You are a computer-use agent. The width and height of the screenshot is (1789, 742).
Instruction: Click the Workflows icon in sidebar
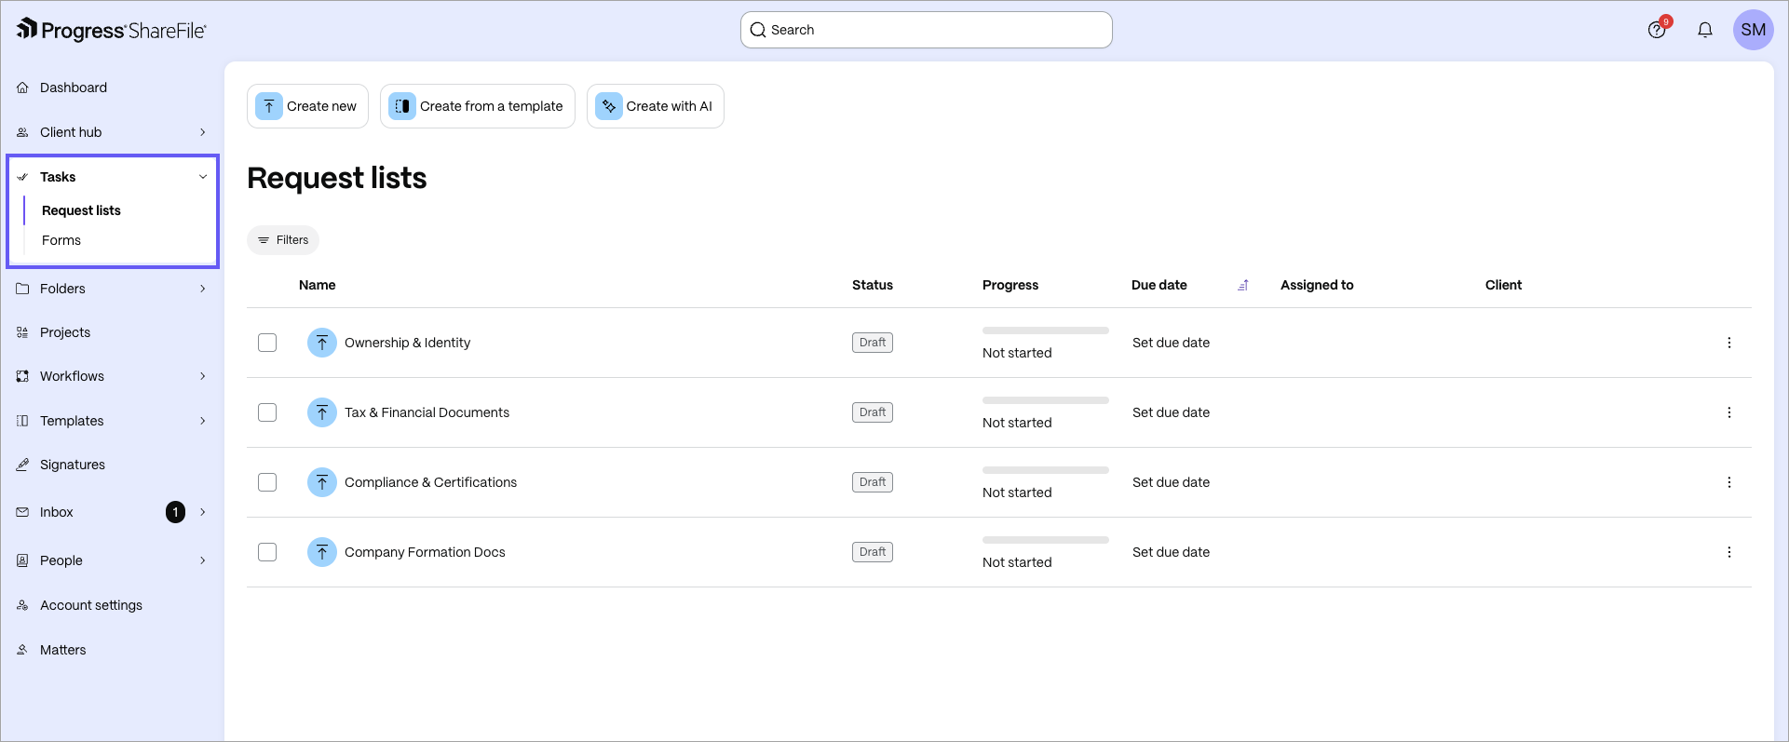[22, 376]
